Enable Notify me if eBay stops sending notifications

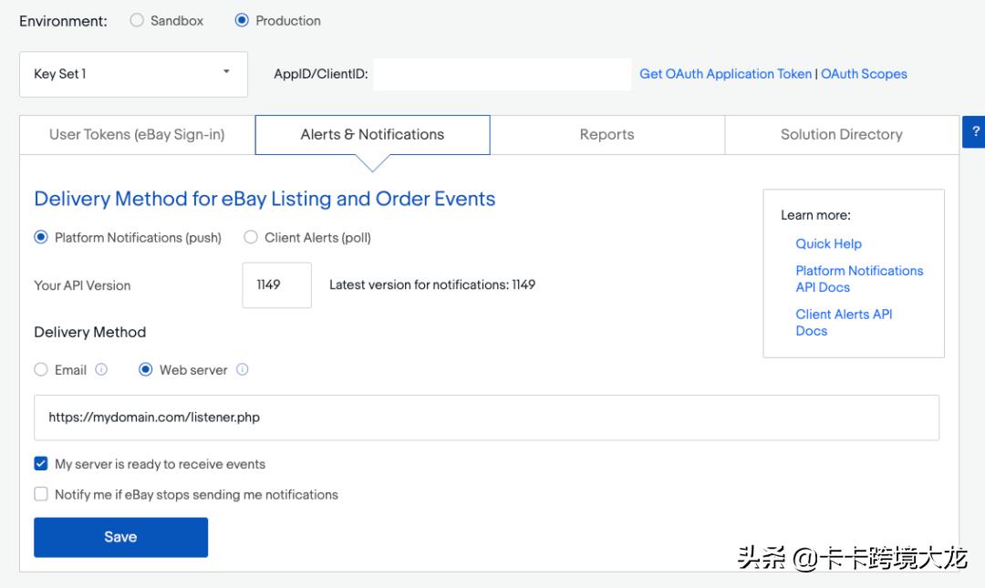[x=41, y=495]
